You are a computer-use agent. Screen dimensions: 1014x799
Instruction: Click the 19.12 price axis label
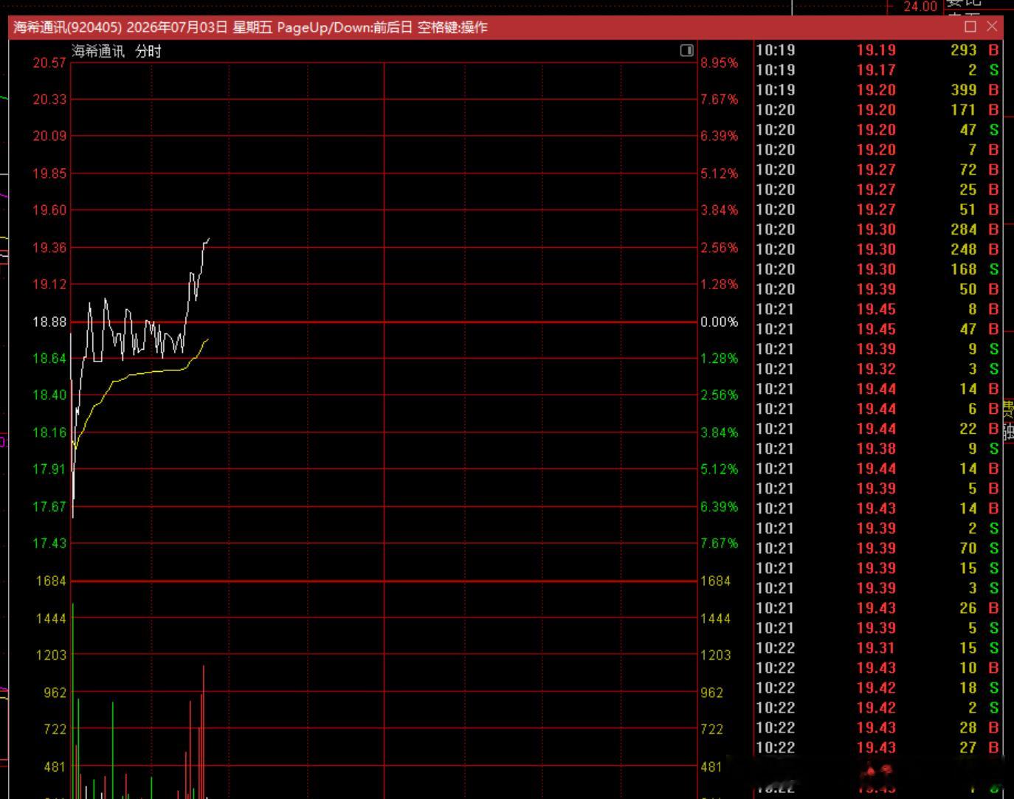49,284
